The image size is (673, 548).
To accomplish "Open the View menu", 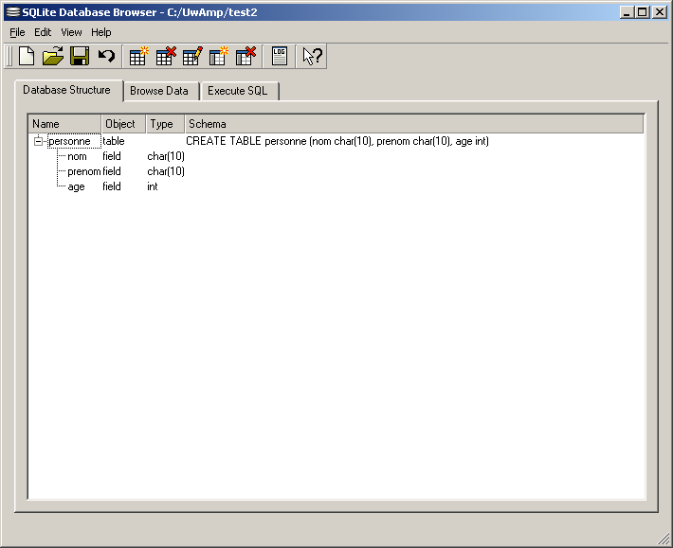I will click(x=71, y=32).
